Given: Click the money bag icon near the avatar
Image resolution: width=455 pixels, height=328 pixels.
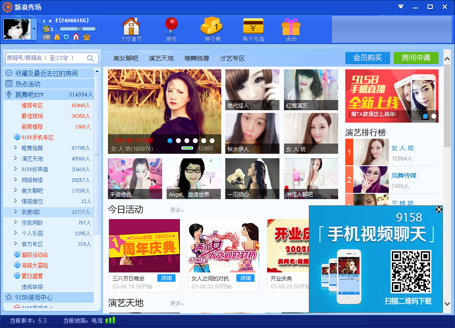Looking at the screenshot, I should point(56,37).
